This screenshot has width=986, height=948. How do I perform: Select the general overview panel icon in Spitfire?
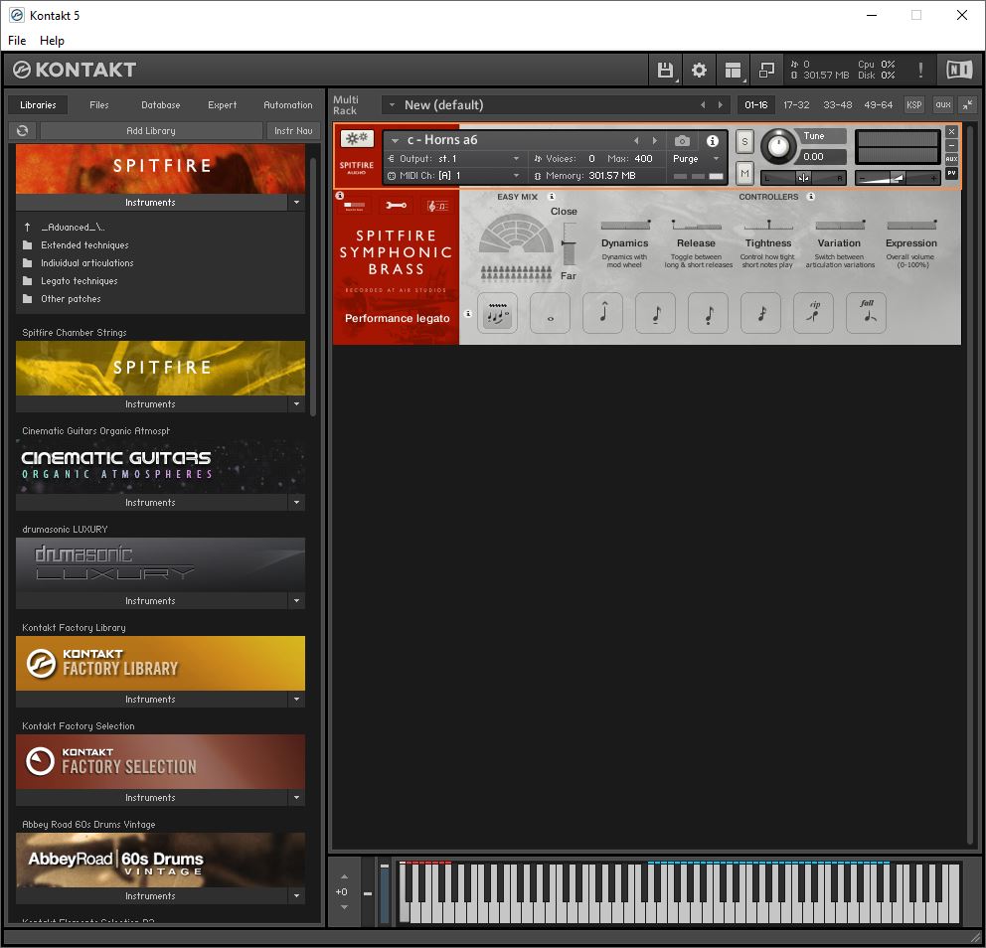[x=355, y=206]
